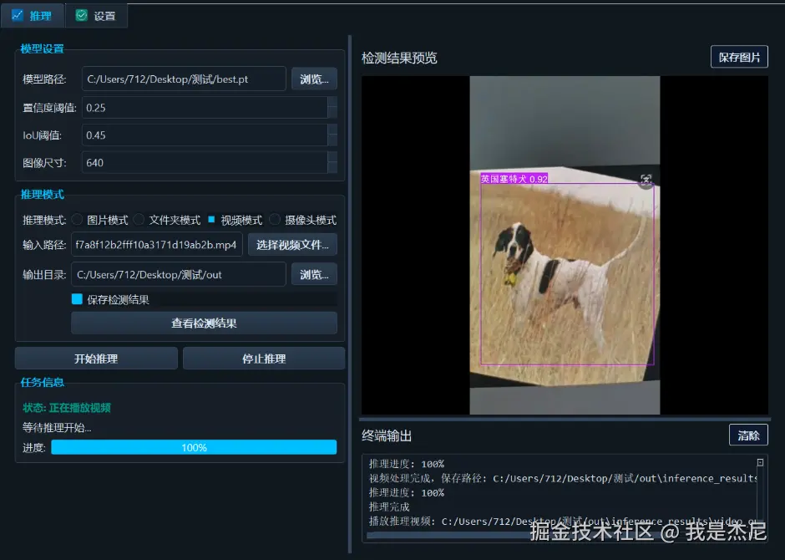
Task: Click the 输入路径 input field showing mp4 filename
Action: click(x=156, y=245)
